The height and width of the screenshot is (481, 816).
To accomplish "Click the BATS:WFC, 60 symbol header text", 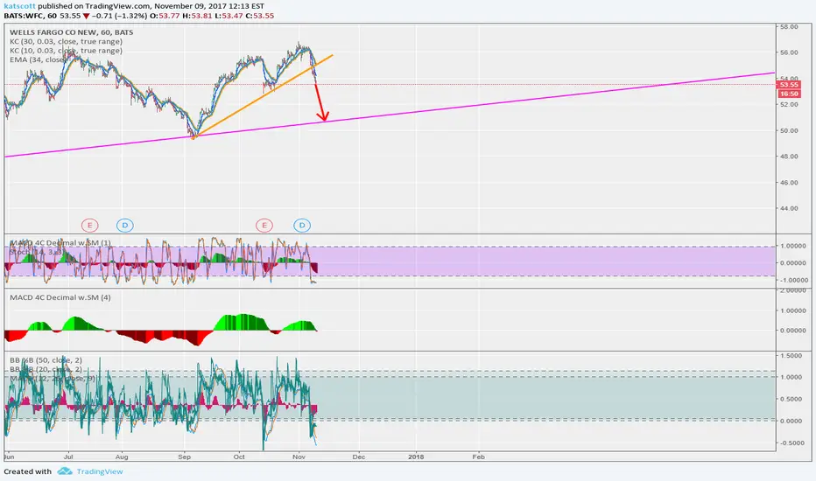I will click(30, 16).
